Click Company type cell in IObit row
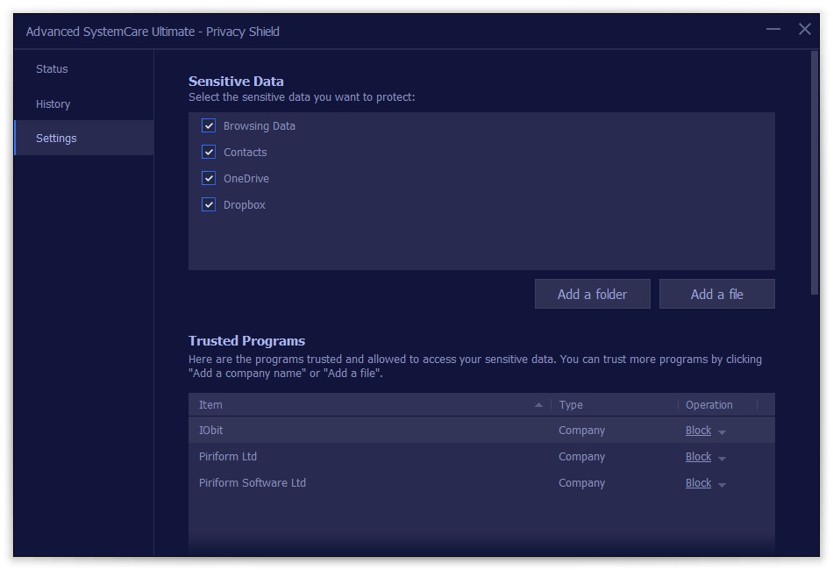The image size is (833, 570). point(581,431)
